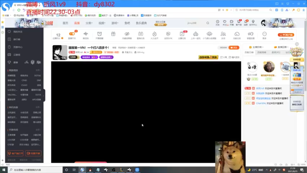The height and width of the screenshot is (173, 307).
Task: Open the taskbar notification center icon
Action: [302, 170]
